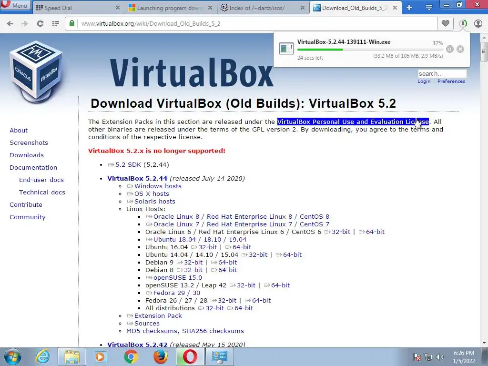Open a new tab with plus button

[x=409, y=8]
